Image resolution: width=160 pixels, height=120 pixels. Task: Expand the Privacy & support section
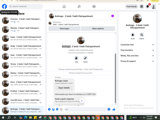tap(137, 61)
